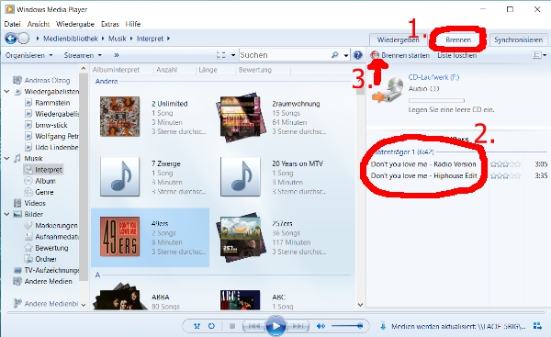
Task: Select Interpret in the Musik tree
Action: tap(49, 170)
